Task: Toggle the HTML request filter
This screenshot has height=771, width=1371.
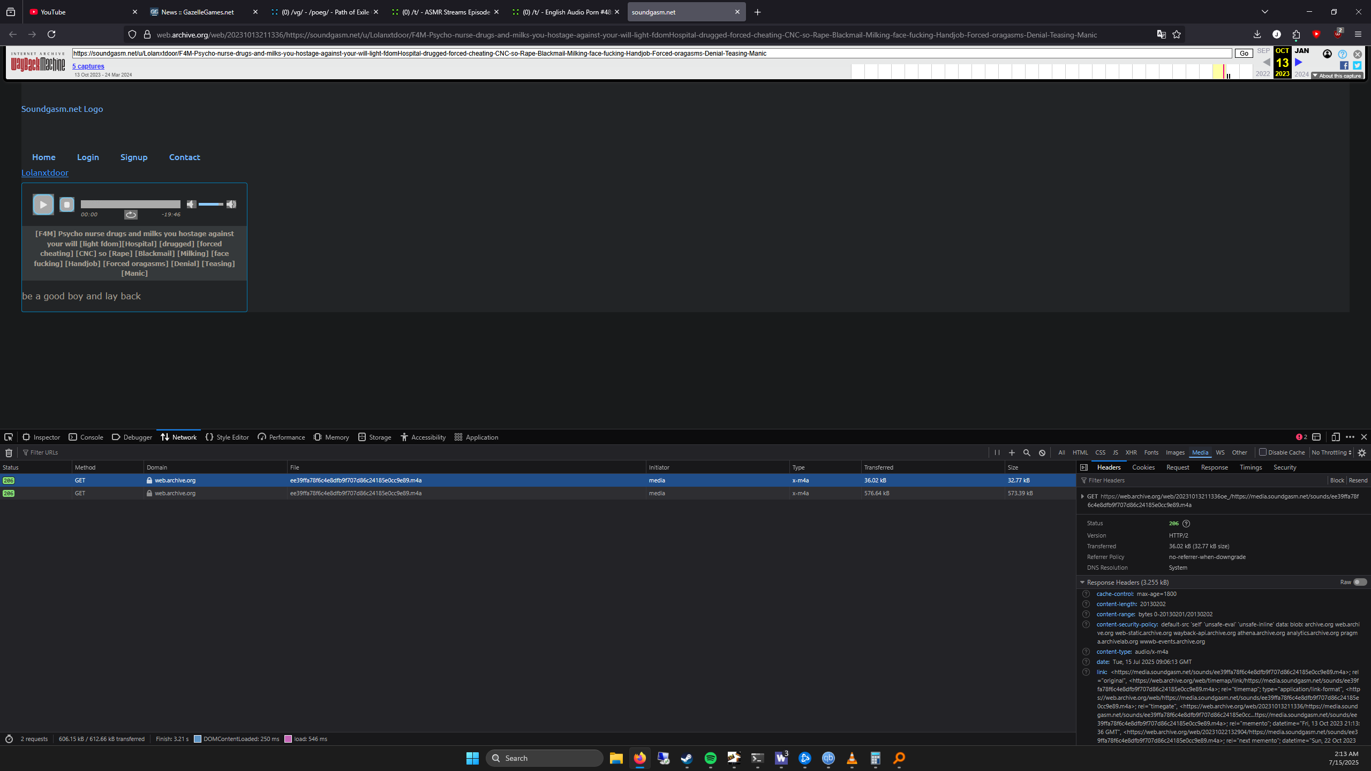Action: point(1080,452)
